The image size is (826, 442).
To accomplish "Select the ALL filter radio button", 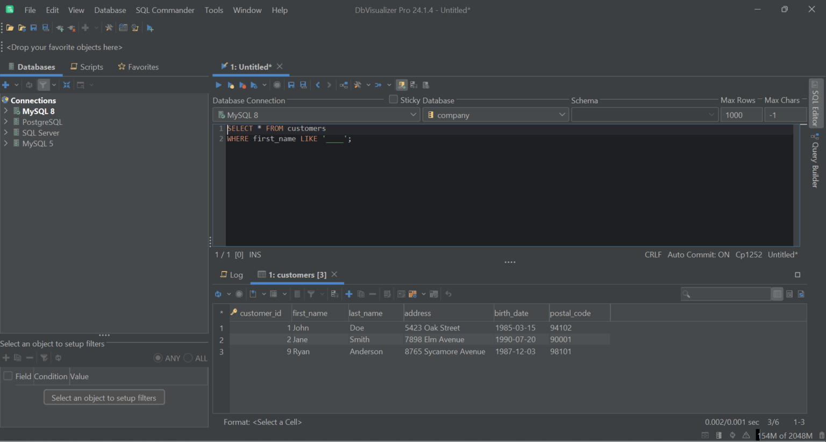I will (x=188, y=358).
